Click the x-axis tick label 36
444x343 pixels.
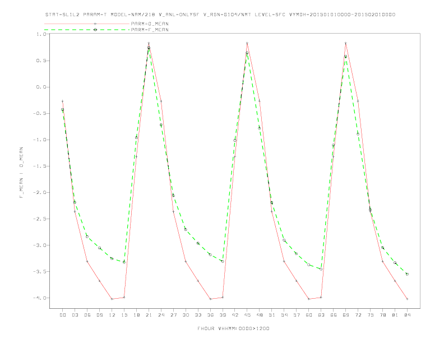tap(210, 315)
